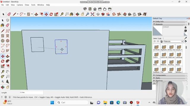Switch to Back view house icon
The image size is (190, 106).
coord(105,9)
